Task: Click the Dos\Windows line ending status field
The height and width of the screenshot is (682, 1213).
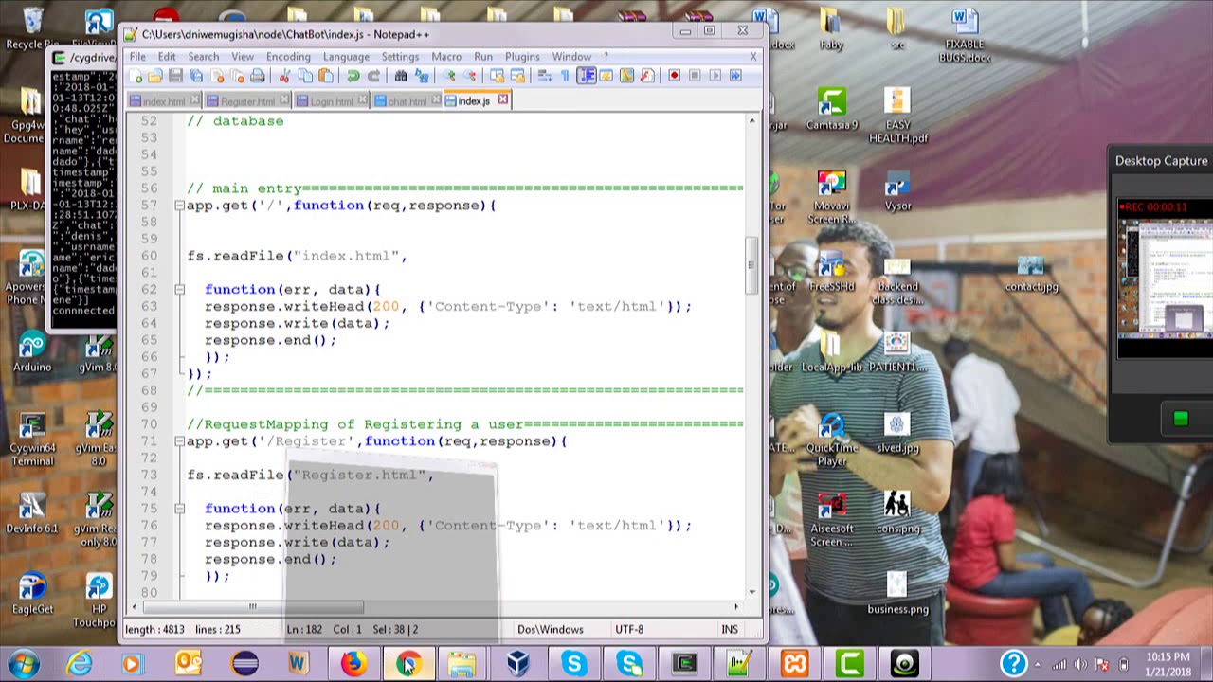Action: 551,629
